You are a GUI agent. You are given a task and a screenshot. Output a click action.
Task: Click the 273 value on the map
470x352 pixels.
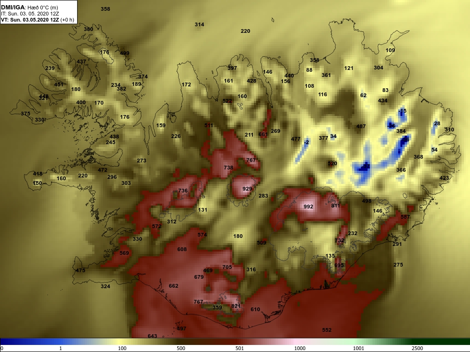tap(141, 161)
